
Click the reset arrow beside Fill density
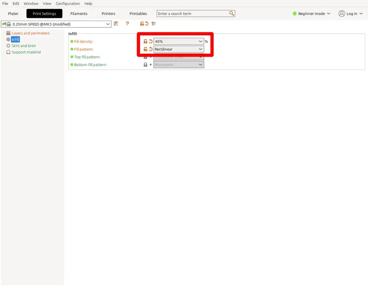pos(151,41)
